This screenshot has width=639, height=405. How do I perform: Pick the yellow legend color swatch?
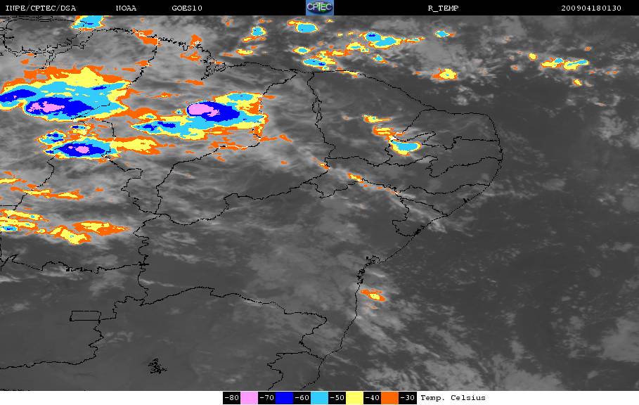[354, 398]
